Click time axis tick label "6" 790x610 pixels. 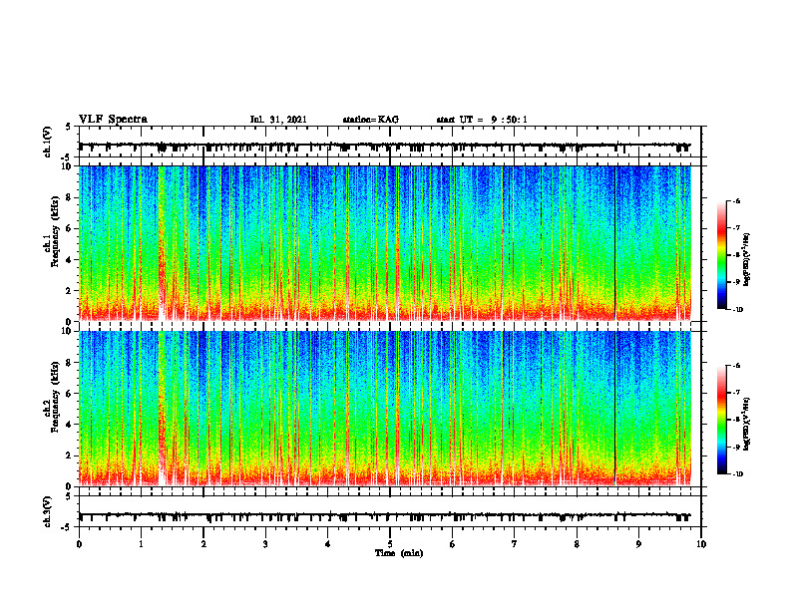pyautogui.click(x=453, y=544)
